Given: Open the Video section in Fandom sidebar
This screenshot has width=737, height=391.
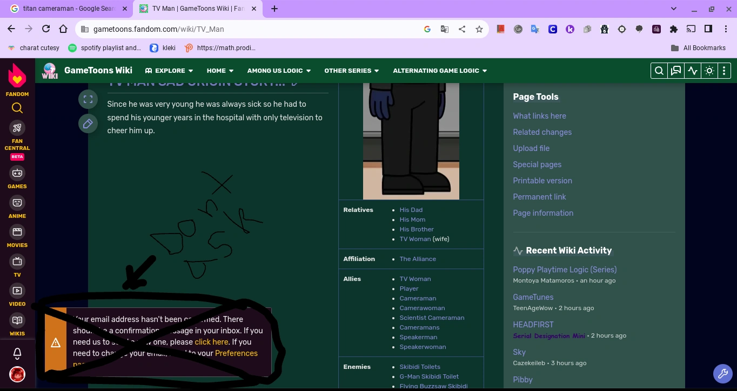Looking at the screenshot, I should coord(17,296).
